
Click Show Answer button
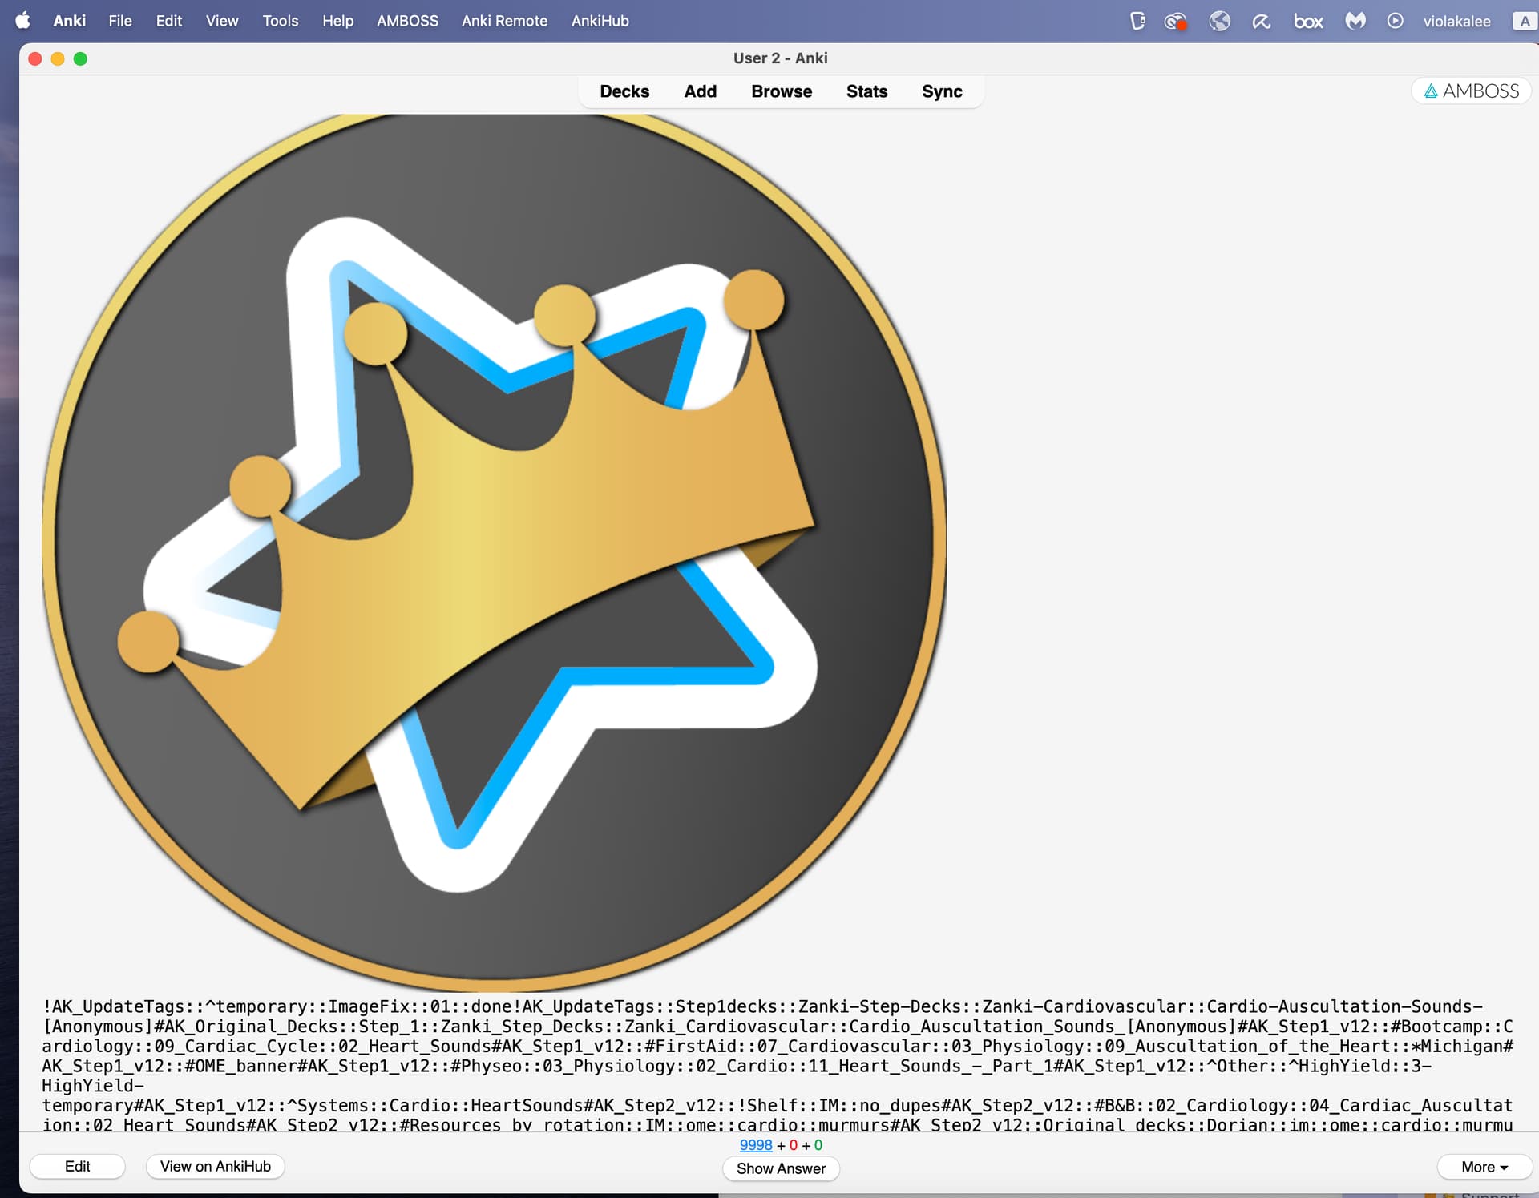(x=780, y=1168)
